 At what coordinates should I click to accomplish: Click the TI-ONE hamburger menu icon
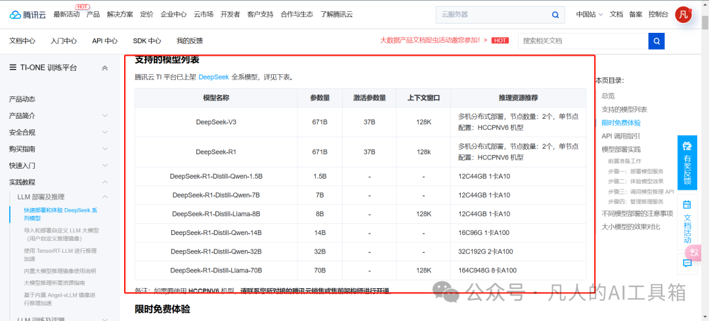click(13, 68)
